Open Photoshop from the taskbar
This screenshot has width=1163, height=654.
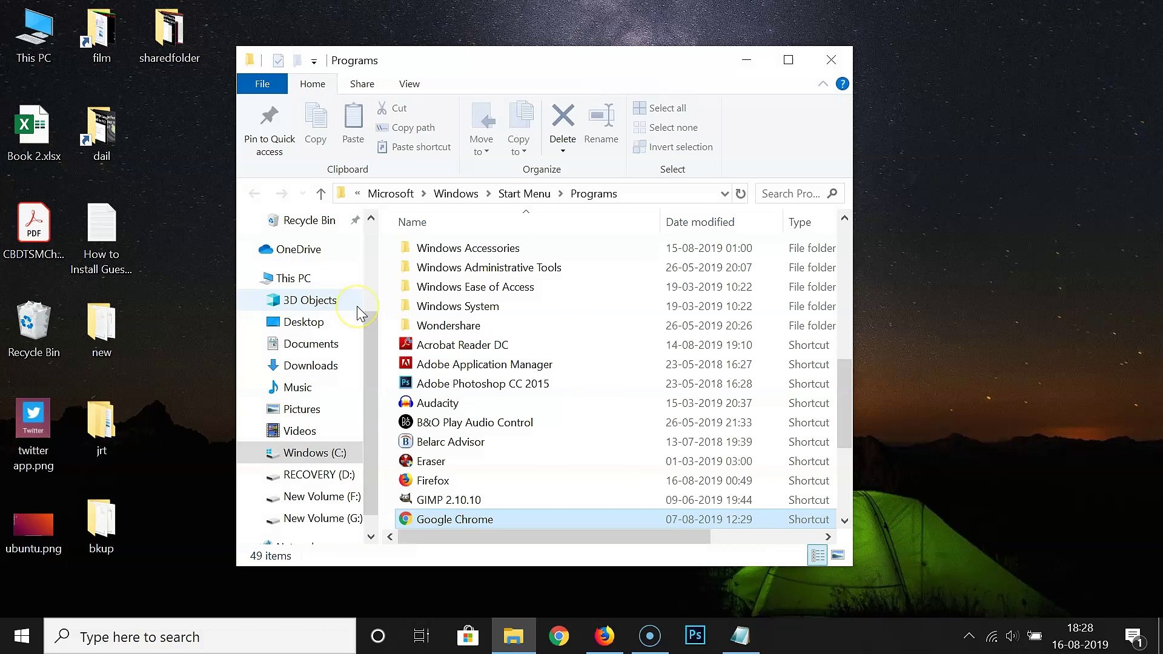pos(695,636)
